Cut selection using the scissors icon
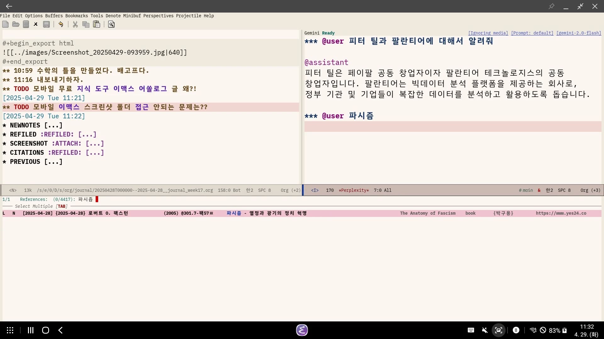 tap(75, 24)
